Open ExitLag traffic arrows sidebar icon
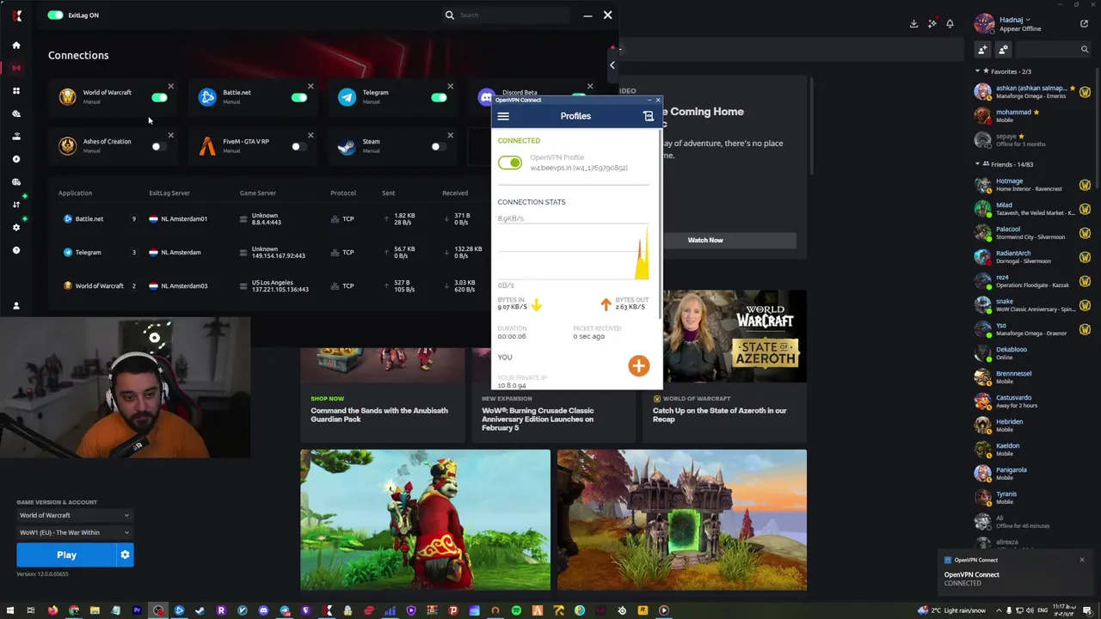This screenshot has width=1101, height=619. pos(15,205)
